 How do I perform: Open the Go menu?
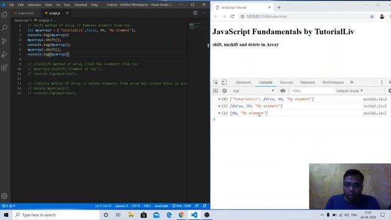pyautogui.click(x=58, y=5)
